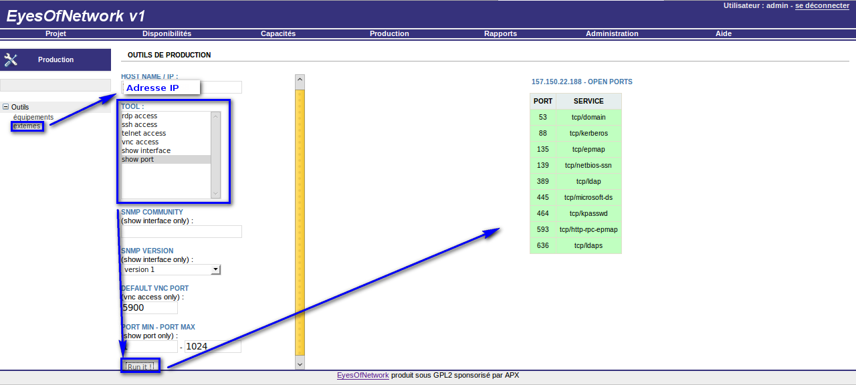Open équipements under Outils

33,117
